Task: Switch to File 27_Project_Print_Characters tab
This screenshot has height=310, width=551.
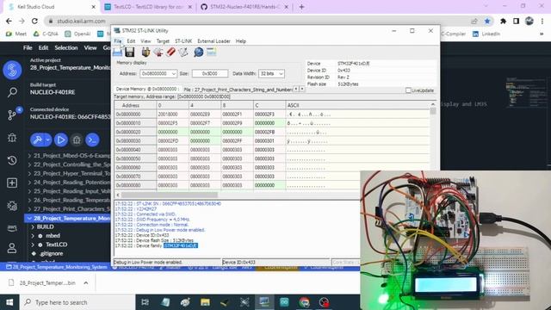Action: (238, 90)
